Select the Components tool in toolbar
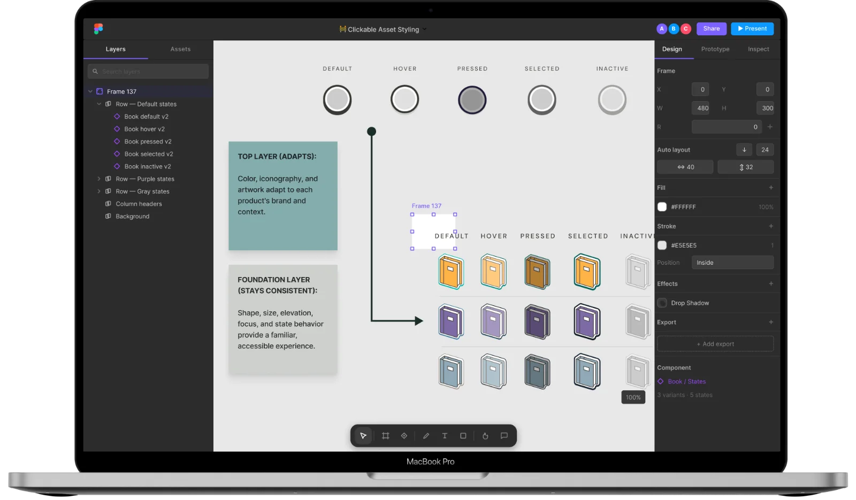Image resolution: width=856 pixels, height=500 pixels. click(x=404, y=436)
